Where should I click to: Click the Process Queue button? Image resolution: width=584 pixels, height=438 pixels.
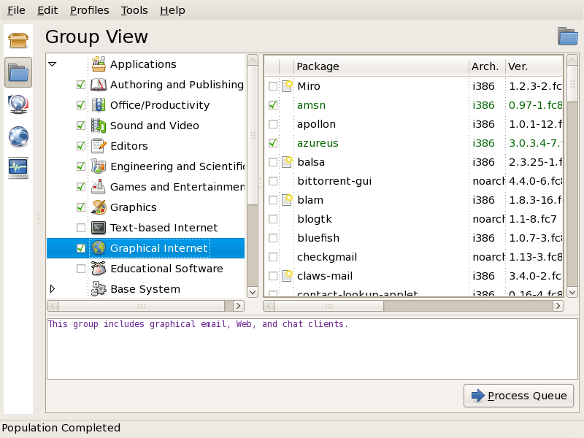click(518, 396)
